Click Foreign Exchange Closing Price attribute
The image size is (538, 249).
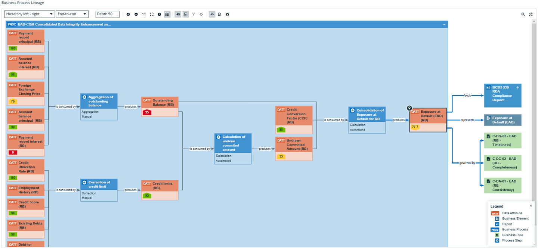[x=26, y=94]
